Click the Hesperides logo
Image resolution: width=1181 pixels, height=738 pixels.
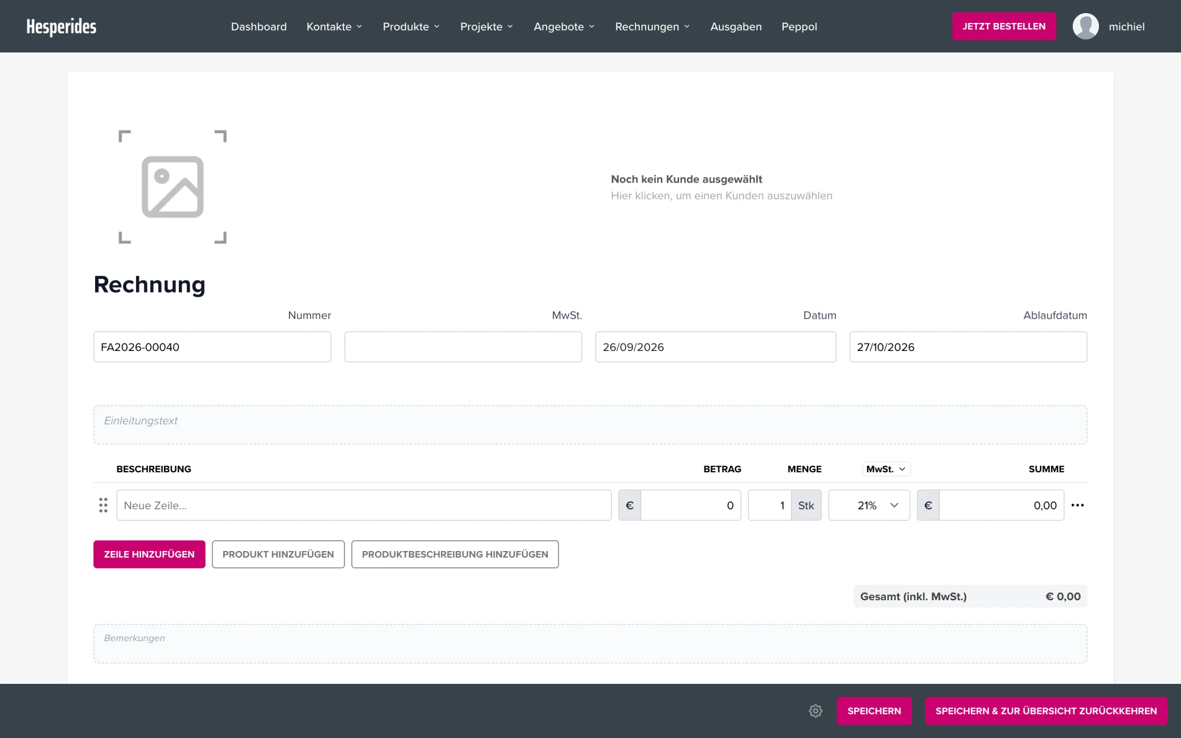[61, 26]
